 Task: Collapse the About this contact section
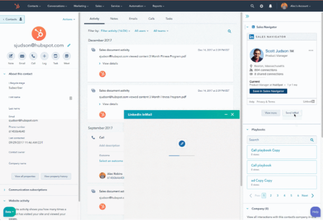tap(4, 74)
